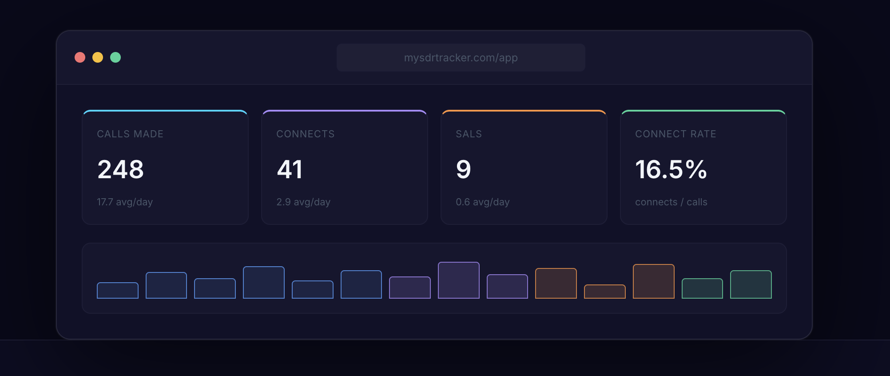Select the first blue chart bar

[118, 290]
